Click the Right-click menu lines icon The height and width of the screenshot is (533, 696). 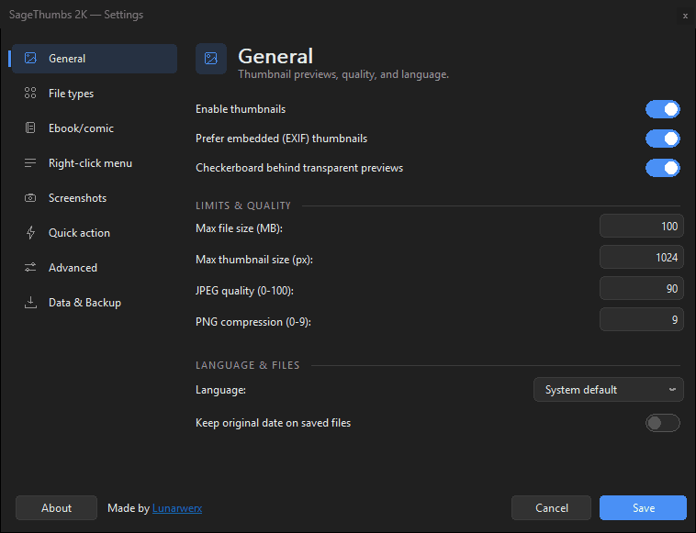point(30,163)
